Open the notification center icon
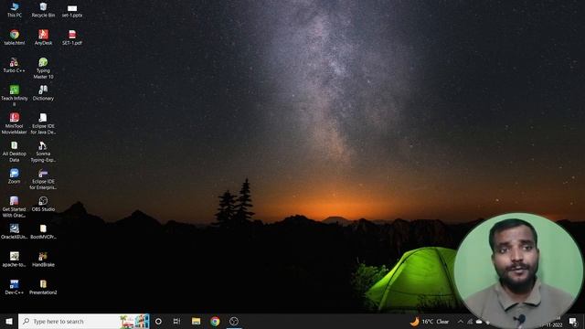Viewport: 585px width, 329px height. [x=573, y=321]
